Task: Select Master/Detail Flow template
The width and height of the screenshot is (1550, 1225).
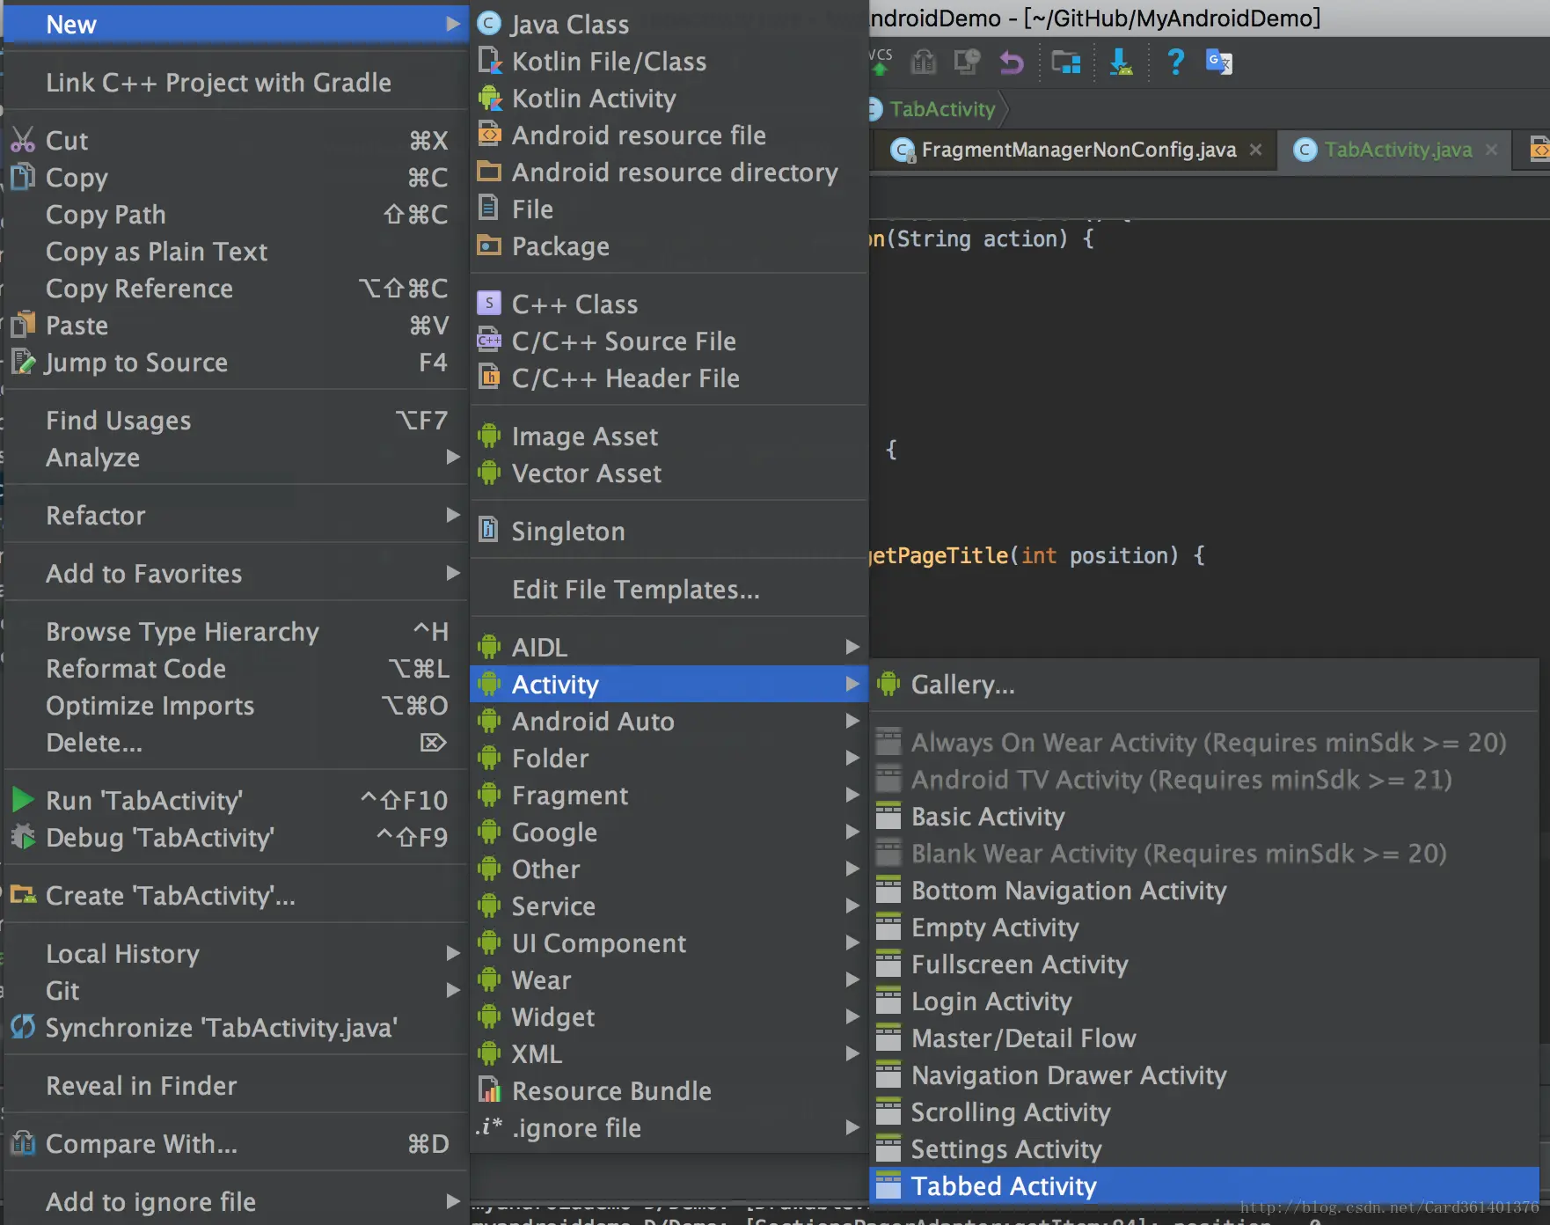Action: [1203, 1038]
